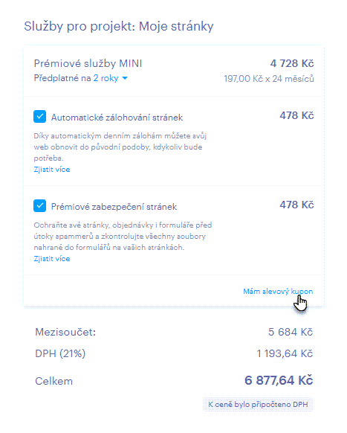Click the 478 Kč price for automatic backup
This screenshot has width=347, height=433.
coord(296,115)
